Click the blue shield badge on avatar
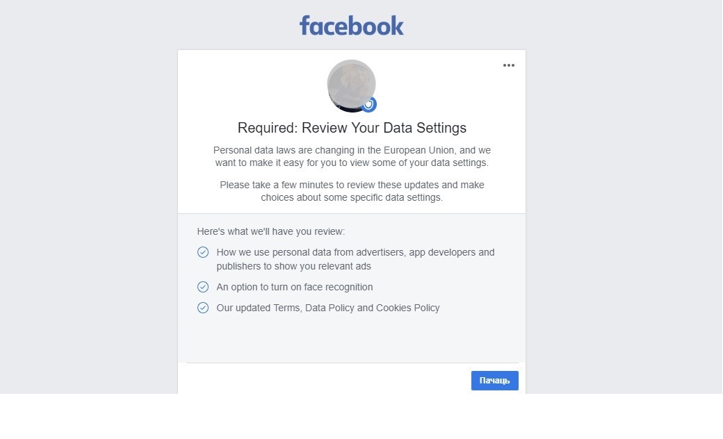 point(368,105)
